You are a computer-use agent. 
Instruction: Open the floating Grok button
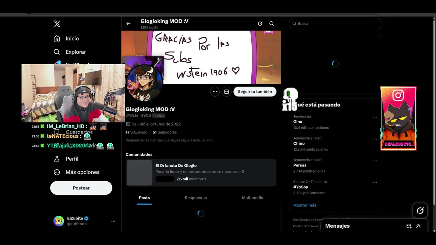(420, 211)
